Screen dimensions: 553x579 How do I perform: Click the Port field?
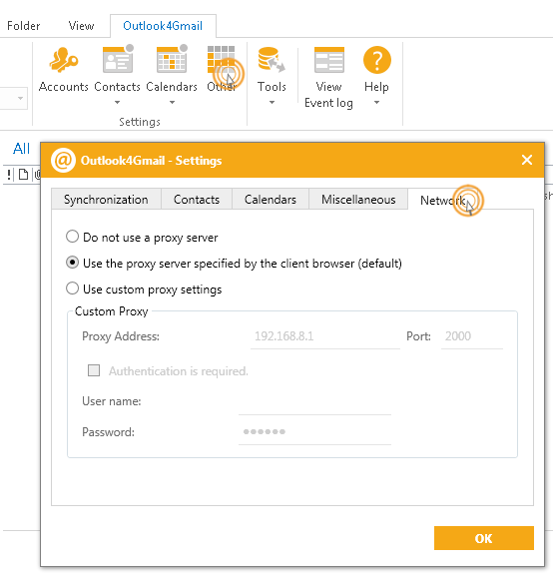(471, 336)
